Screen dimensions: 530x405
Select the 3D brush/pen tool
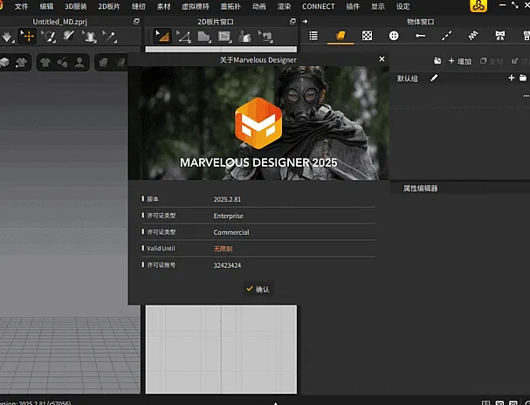69,36
